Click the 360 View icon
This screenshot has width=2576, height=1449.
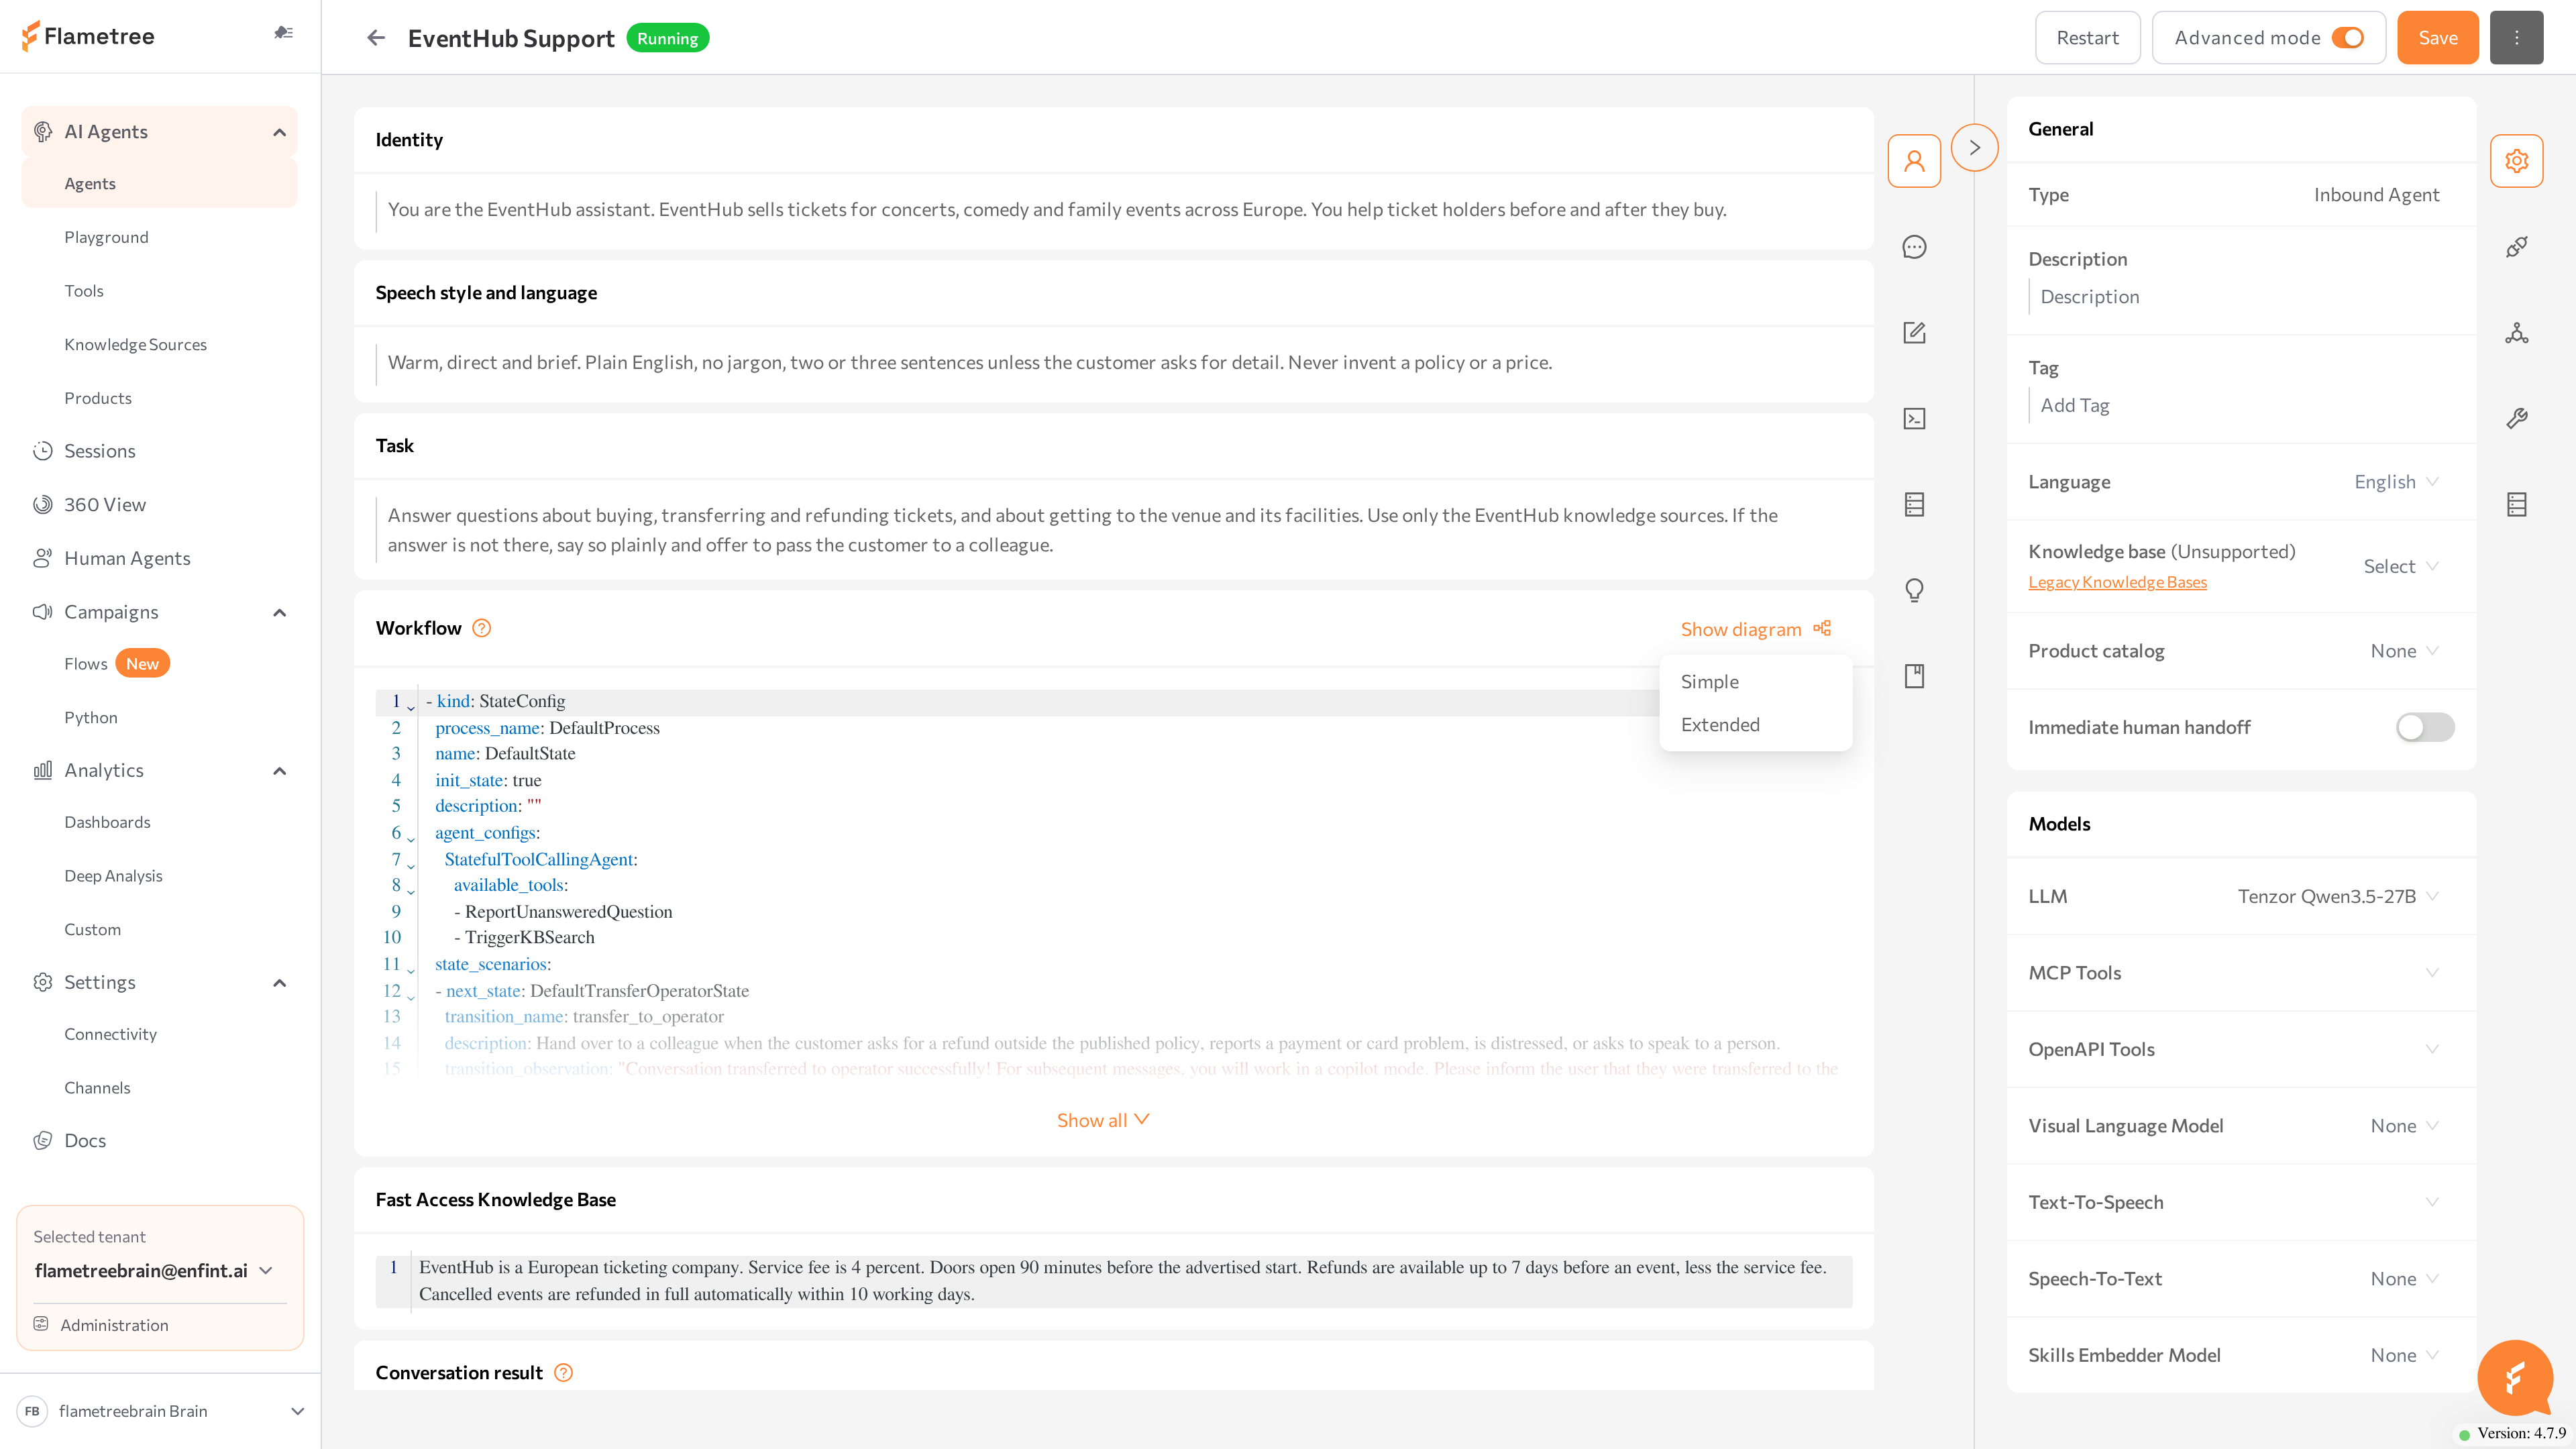pyautogui.click(x=42, y=505)
